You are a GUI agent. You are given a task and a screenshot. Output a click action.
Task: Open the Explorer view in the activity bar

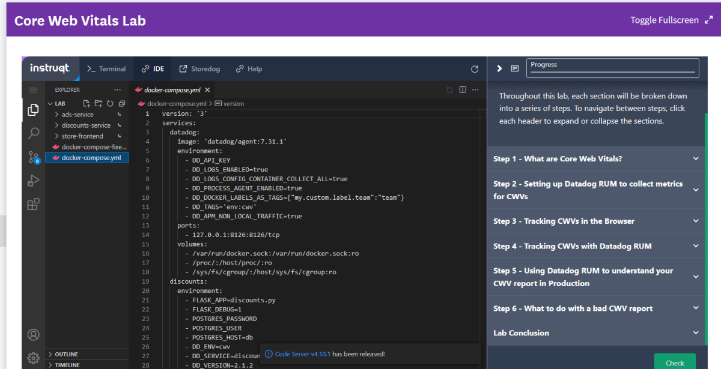point(34,110)
